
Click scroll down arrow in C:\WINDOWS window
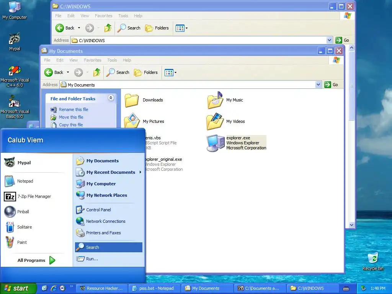(x=351, y=225)
